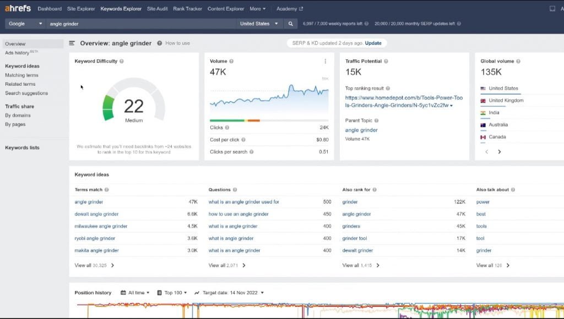Open grinder tool keyword

click(x=355, y=239)
